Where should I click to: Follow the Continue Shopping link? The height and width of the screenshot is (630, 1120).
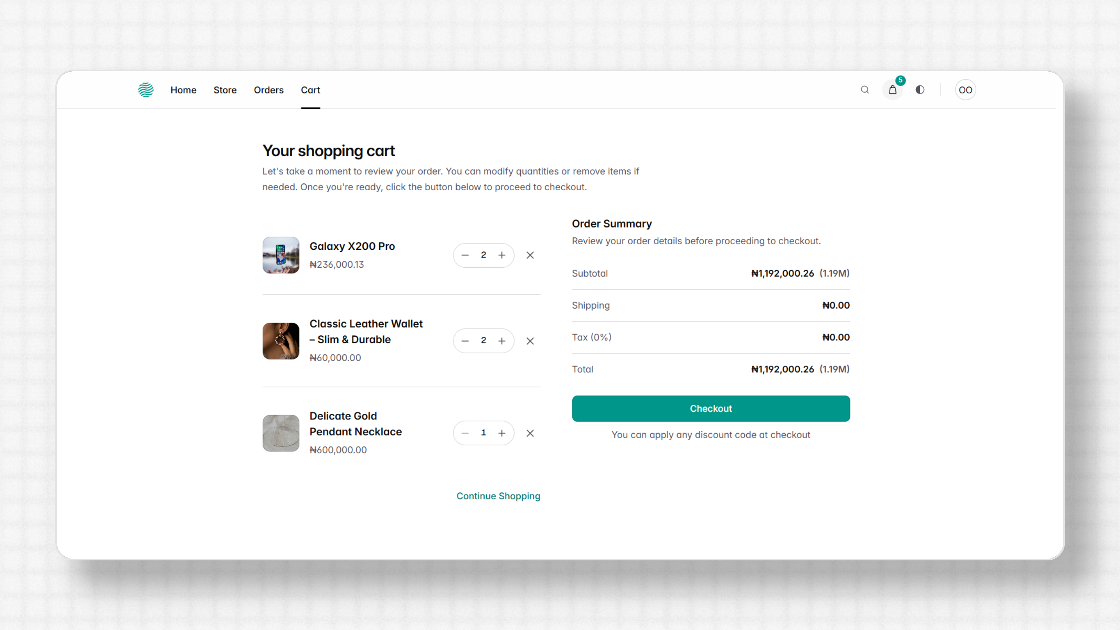(x=498, y=496)
